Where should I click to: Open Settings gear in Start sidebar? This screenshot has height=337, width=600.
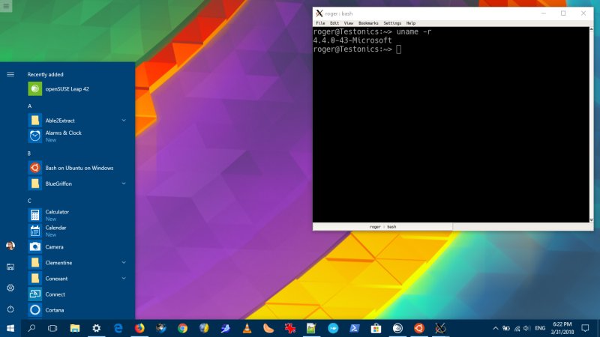10,288
